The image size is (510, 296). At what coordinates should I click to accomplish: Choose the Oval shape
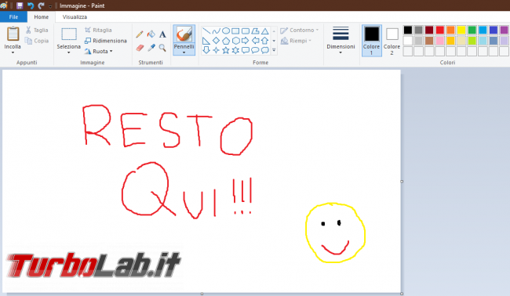tap(226, 31)
